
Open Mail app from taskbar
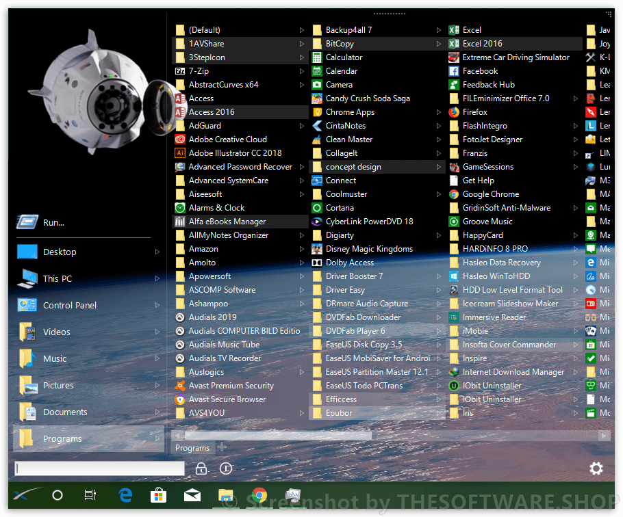coord(192,496)
